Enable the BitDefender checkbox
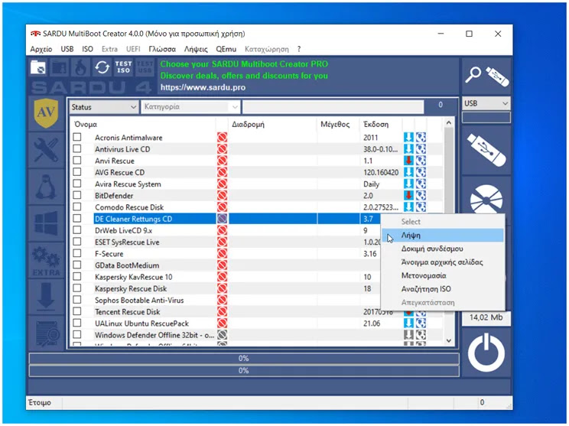The height and width of the screenshot is (426, 569). pos(77,195)
